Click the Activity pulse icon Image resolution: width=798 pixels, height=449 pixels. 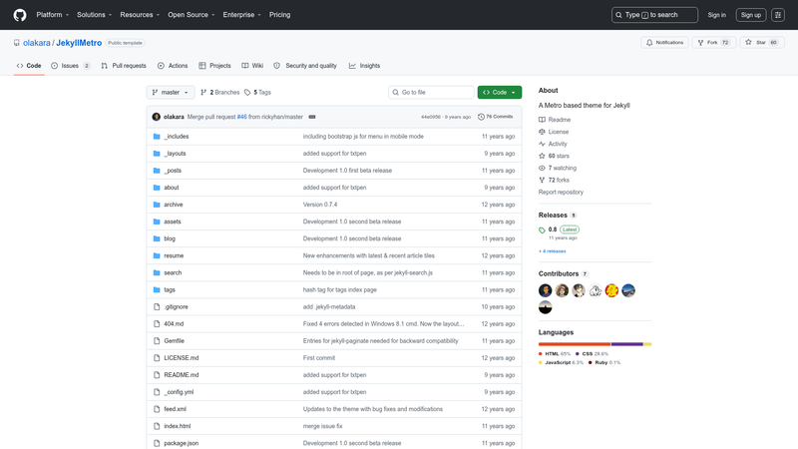(x=542, y=144)
